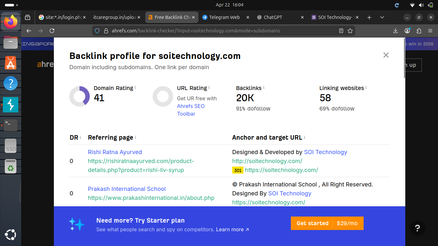This screenshot has height=246, width=438.
Task: Open the http://soitechnology.com/ target URL
Action: pyautogui.click(x=267, y=161)
